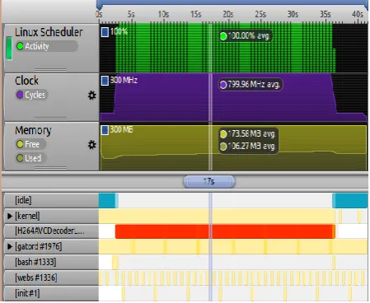This screenshot has height=303, width=370.
Task: Click the green color bar beside Linux Scheduler
Action: (x=9, y=49)
